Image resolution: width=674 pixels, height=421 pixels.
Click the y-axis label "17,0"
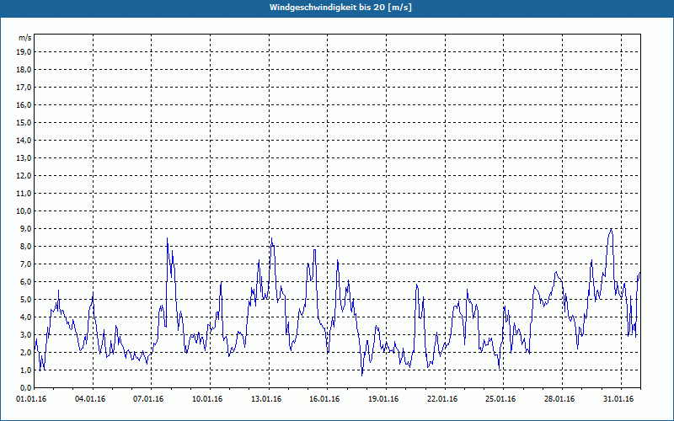(24, 88)
